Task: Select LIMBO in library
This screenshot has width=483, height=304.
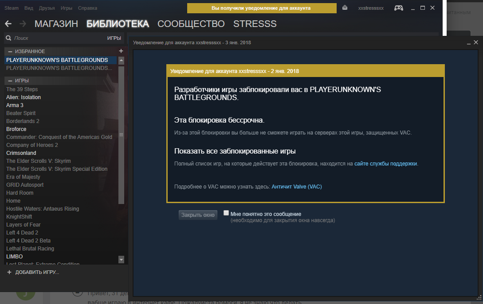Action: point(15,257)
